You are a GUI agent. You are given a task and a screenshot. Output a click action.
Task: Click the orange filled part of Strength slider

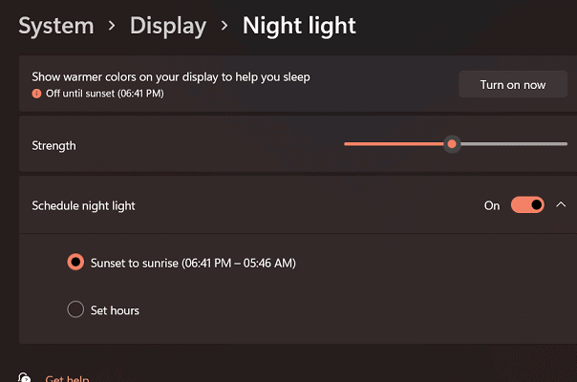(394, 144)
